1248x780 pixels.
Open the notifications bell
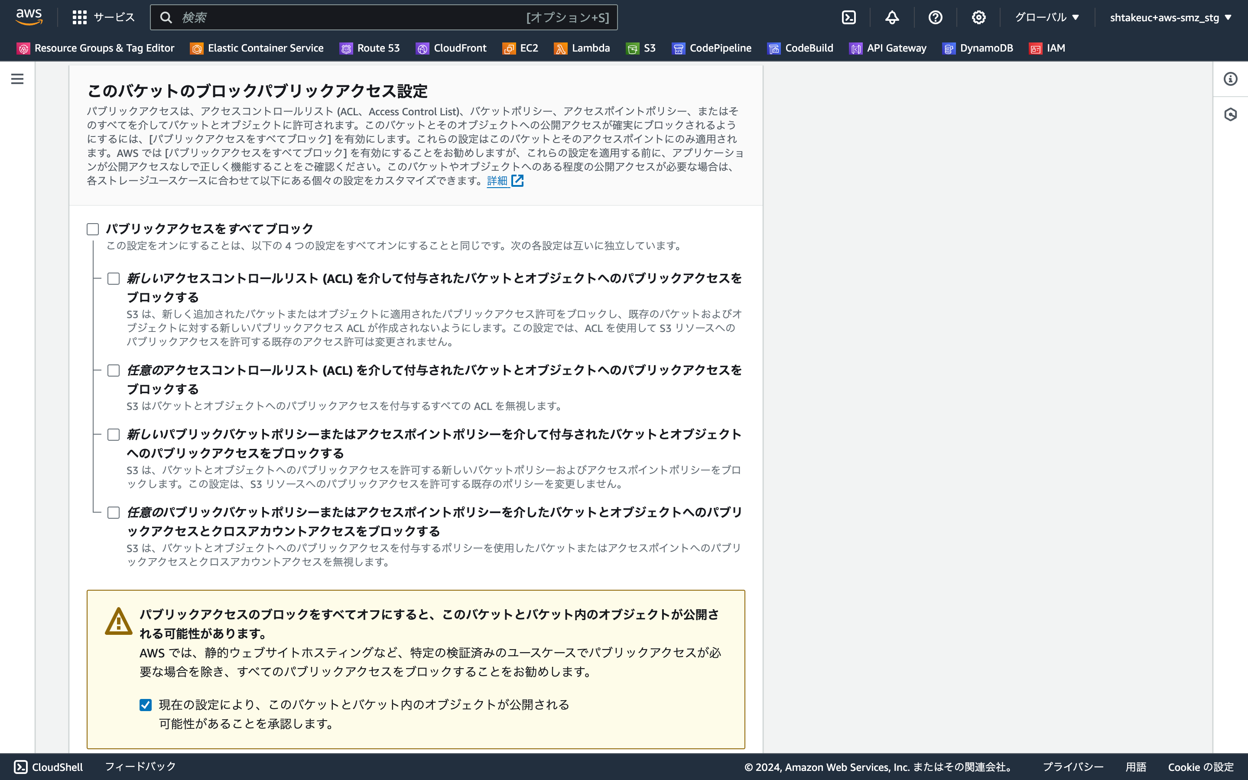point(892,17)
